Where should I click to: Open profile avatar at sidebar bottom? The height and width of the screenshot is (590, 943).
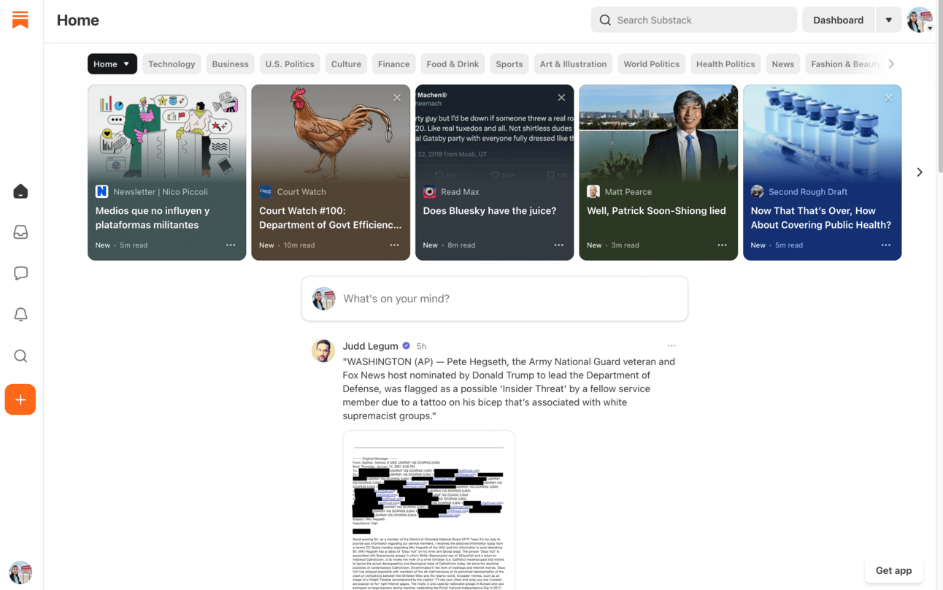(20, 572)
